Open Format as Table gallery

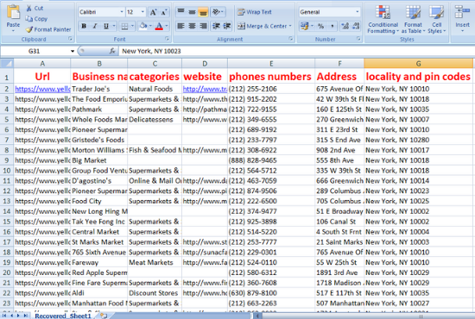click(413, 19)
